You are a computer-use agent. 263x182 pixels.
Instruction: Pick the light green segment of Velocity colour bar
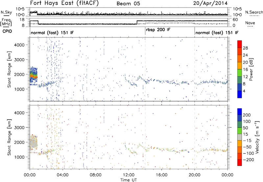240,131
